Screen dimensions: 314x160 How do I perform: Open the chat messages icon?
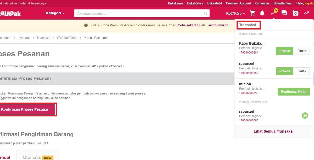pos(284,13)
